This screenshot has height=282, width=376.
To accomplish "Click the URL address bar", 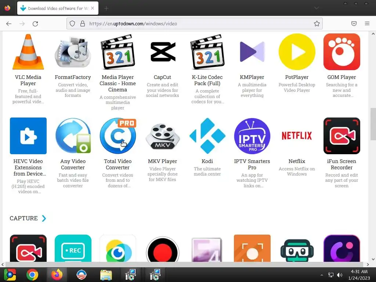I will 194,23.
